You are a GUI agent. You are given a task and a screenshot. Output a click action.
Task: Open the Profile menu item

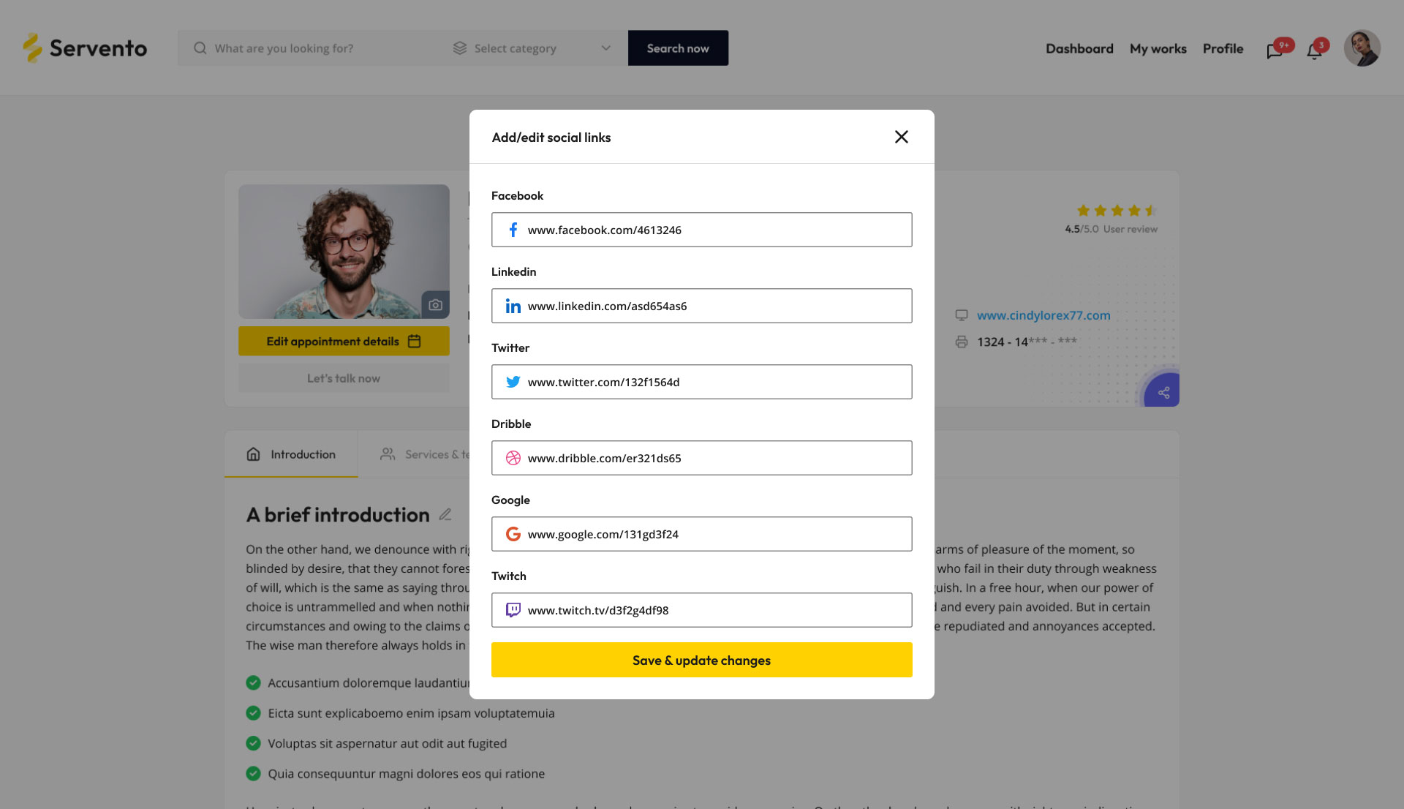tap(1223, 48)
